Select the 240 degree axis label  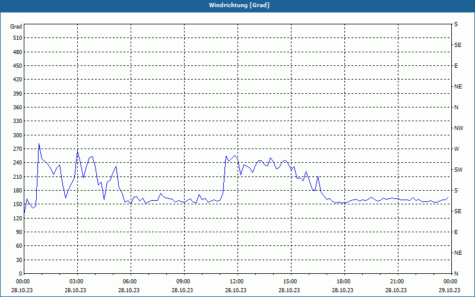click(x=18, y=162)
